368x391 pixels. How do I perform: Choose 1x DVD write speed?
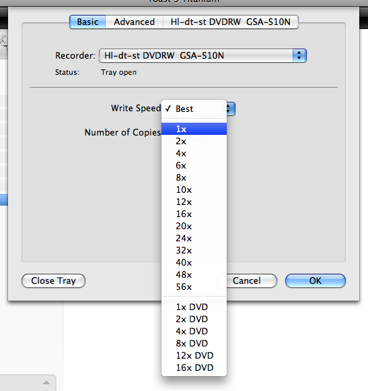pyautogui.click(x=194, y=307)
